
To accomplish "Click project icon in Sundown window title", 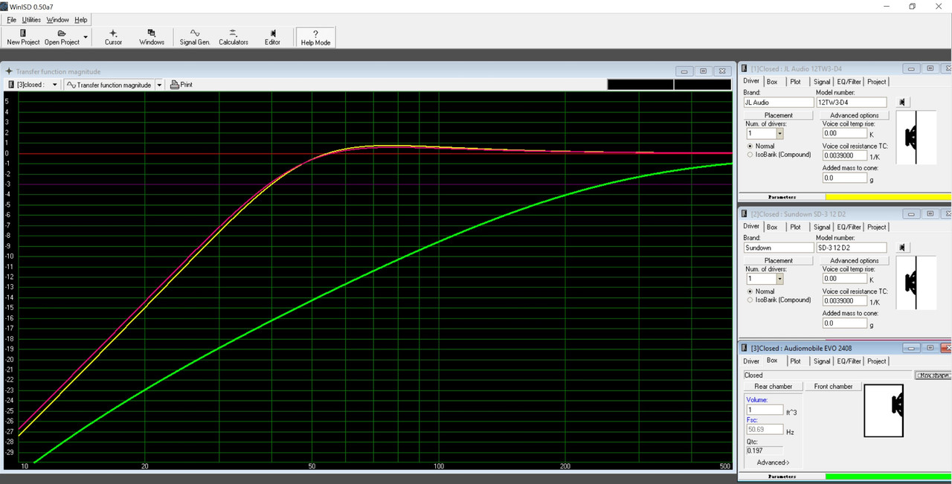I will pyautogui.click(x=744, y=213).
